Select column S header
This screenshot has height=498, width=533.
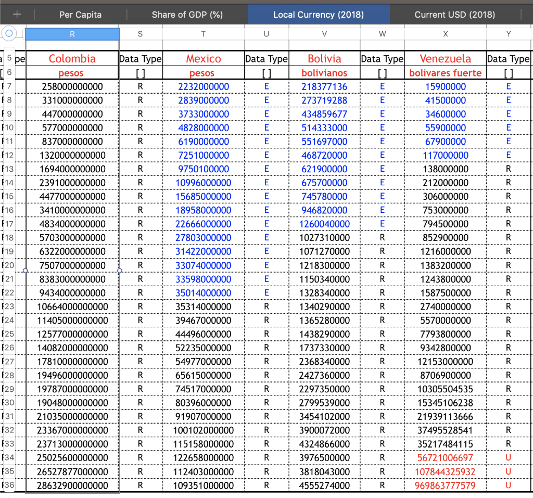[140, 34]
